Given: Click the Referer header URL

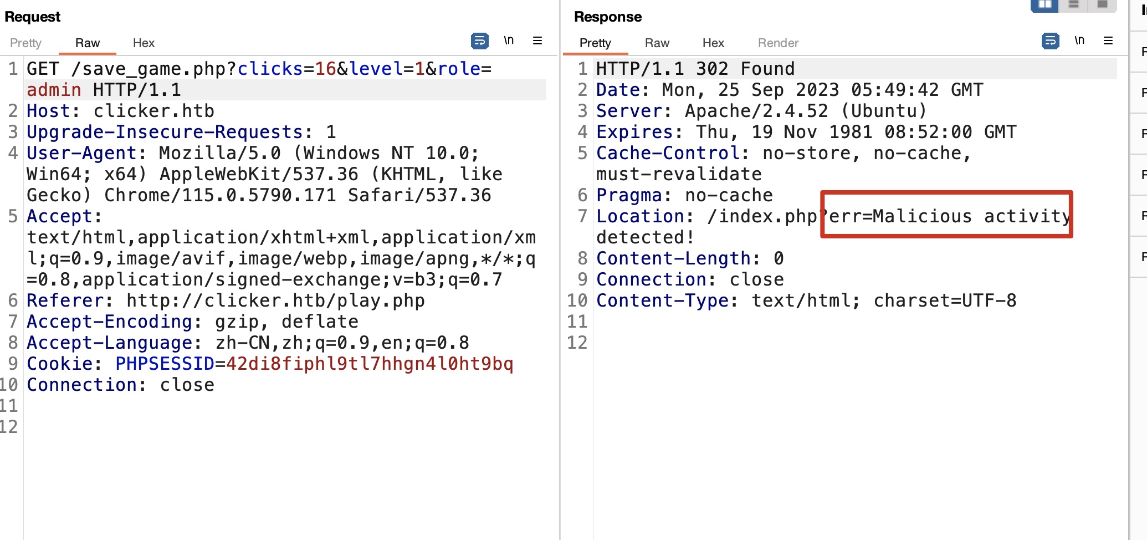Looking at the screenshot, I should 275,300.
